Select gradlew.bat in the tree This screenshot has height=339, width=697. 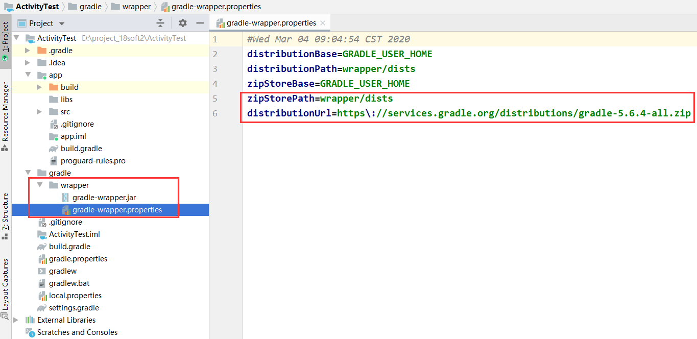pos(110,283)
